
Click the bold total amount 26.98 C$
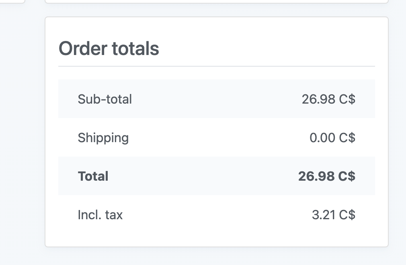pos(326,176)
